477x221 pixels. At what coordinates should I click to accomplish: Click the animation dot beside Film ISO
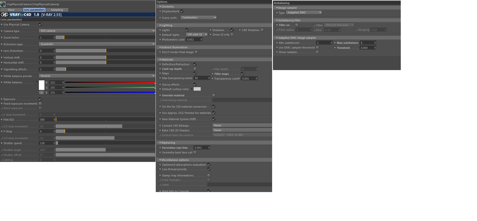click(x=2, y=120)
